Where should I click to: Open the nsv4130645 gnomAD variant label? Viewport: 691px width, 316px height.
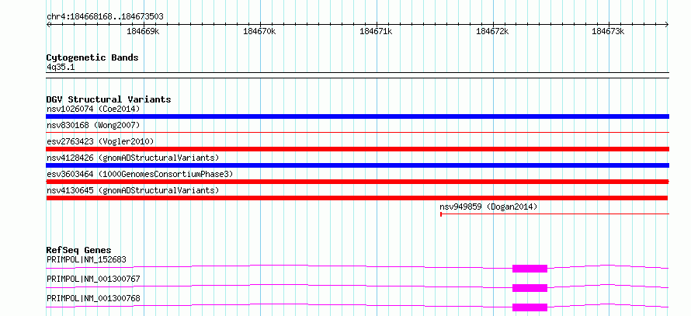click(x=133, y=190)
